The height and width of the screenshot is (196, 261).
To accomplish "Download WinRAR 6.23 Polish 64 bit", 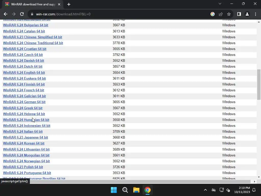I will click(x=23, y=167).
